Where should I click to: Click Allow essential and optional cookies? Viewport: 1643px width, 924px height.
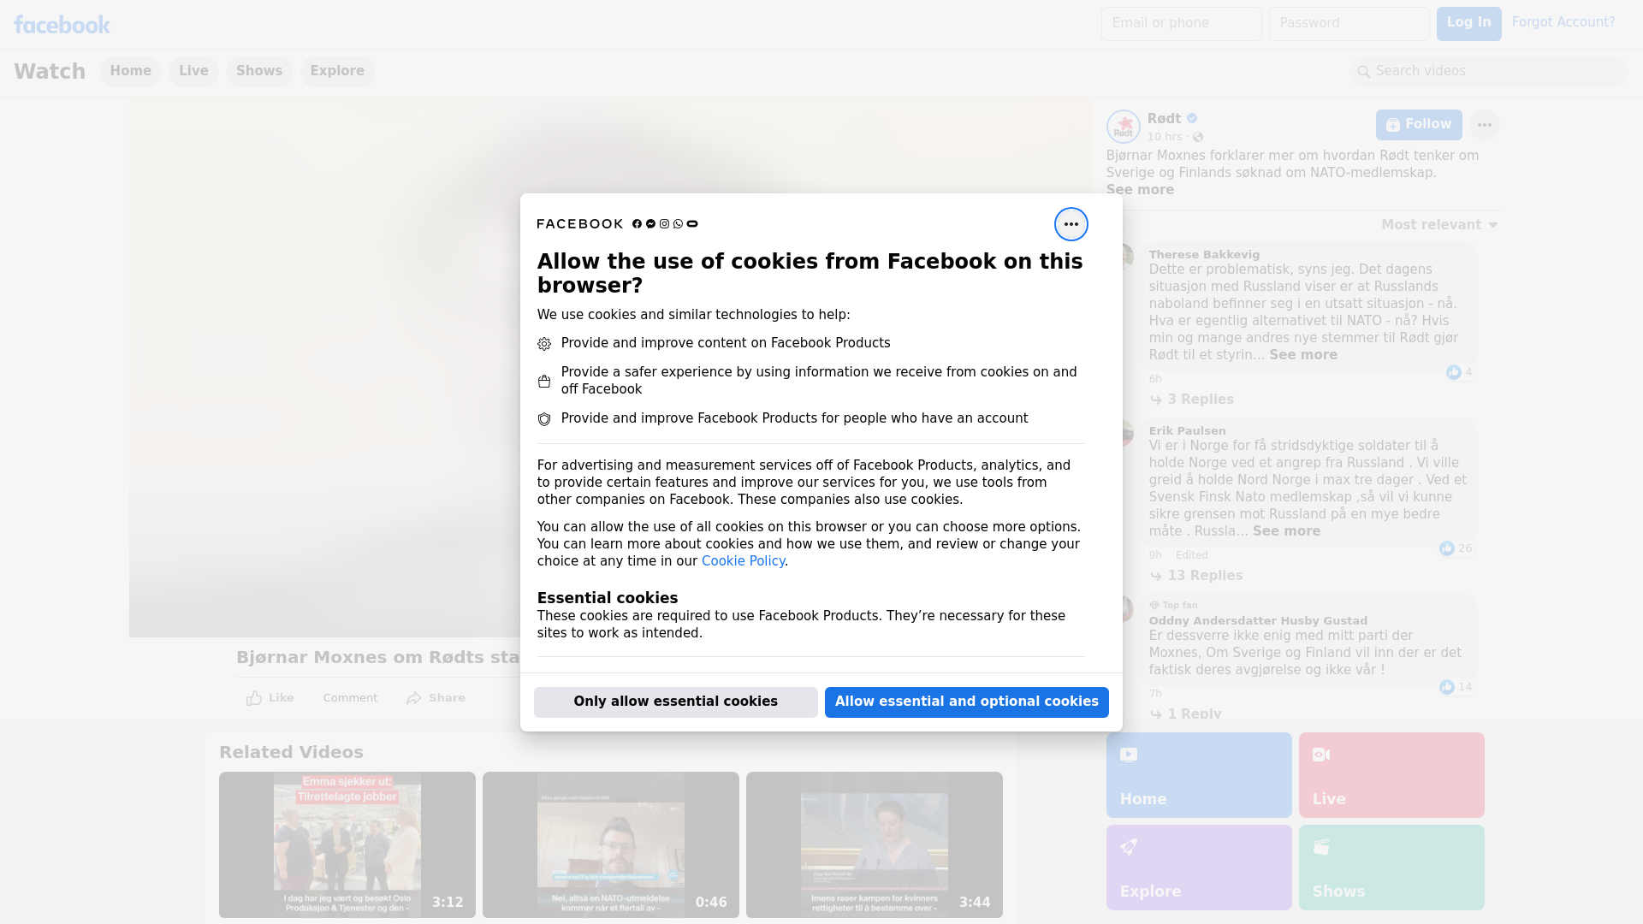click(x=966, y=702)
